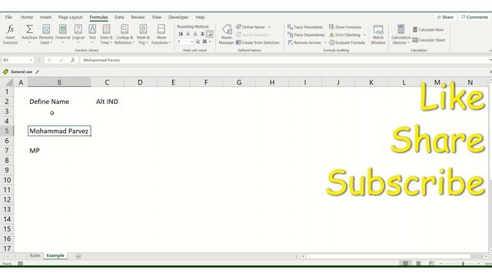The width and height of the screenshot is (492, 277).
Task: Switch to the Help ribbon tab
Action: point(200,17)
